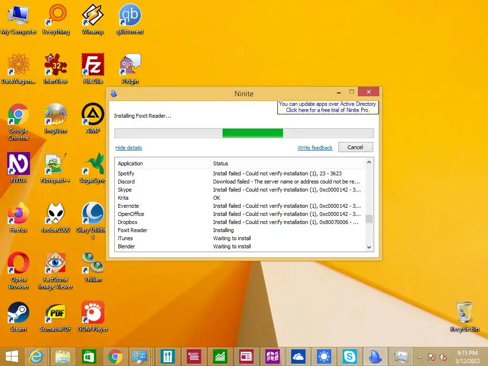The height and width of the screenshot is (366, 488).
Task: Select the Notepad++ desktop shortcut
Action: coord(55,167)
